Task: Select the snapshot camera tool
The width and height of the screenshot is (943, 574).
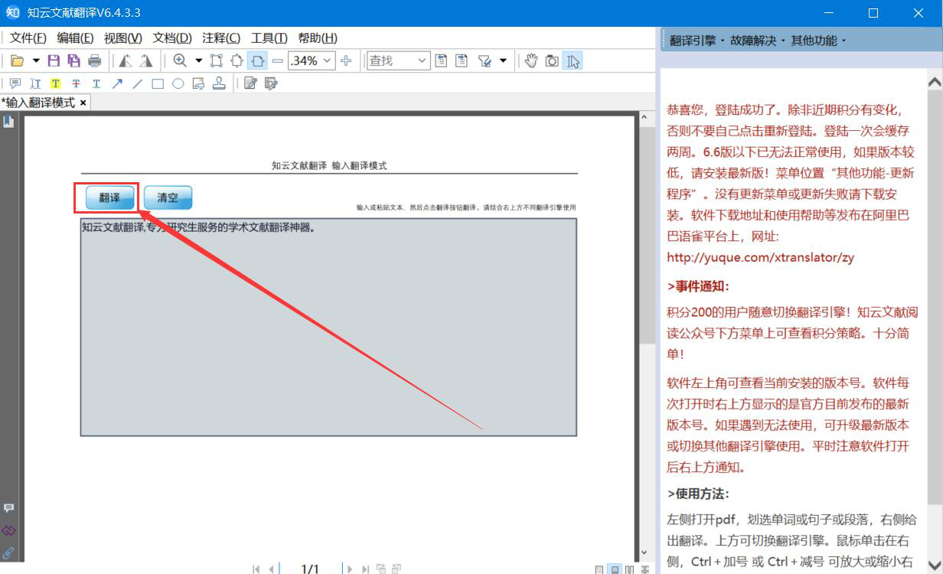Action: pos(552,60)
